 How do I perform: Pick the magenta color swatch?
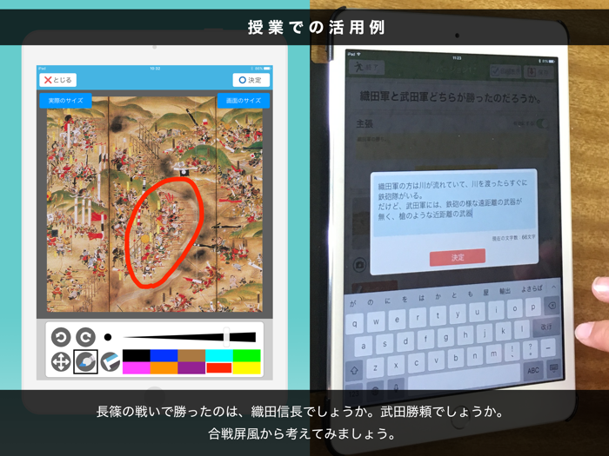click(x=137, y=368)
